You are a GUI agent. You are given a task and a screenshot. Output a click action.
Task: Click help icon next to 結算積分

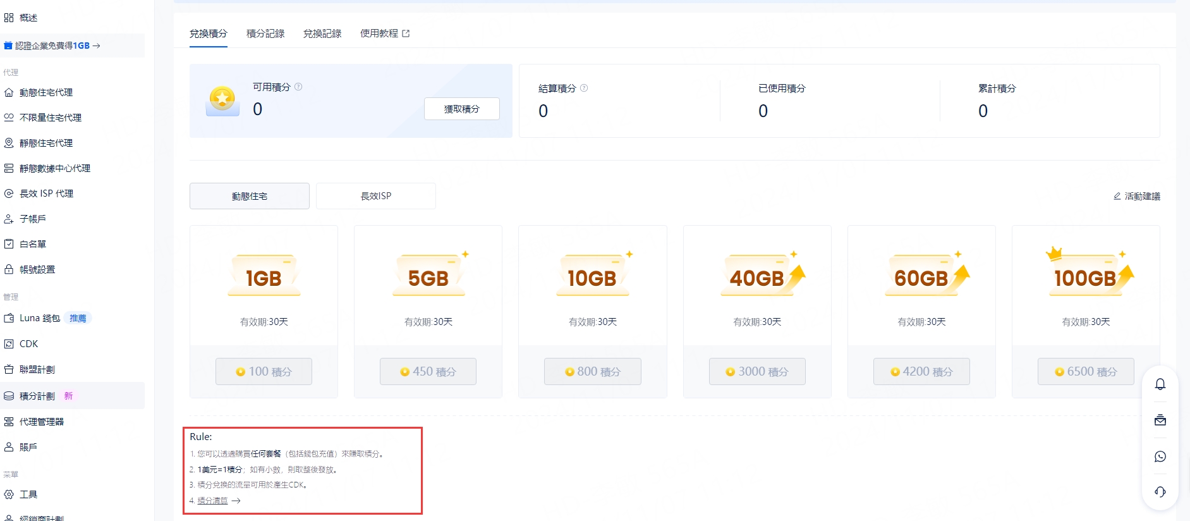click(584, 88)
